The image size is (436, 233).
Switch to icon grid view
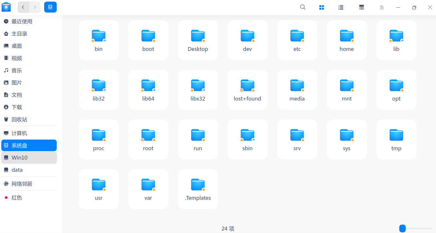point(321,7)
